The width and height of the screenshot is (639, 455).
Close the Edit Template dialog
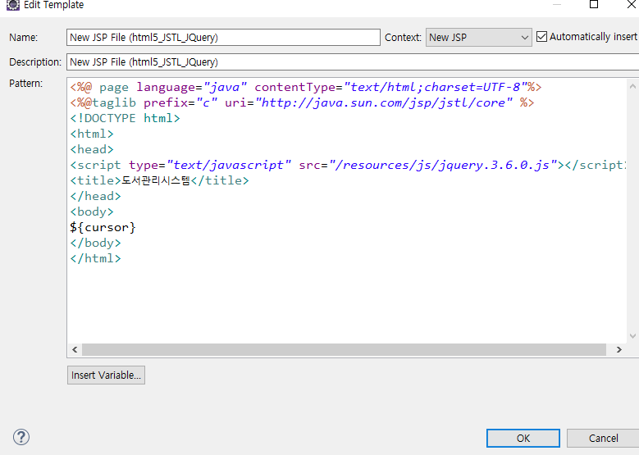pyautogui.click(x=632, y=4)
